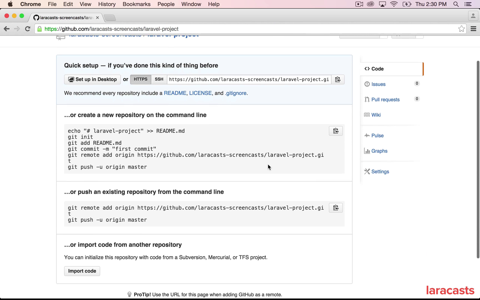Click 'git commit -m "first commit"' line
This screenshot has width=480, height=300.
click(x=112, y=149)
